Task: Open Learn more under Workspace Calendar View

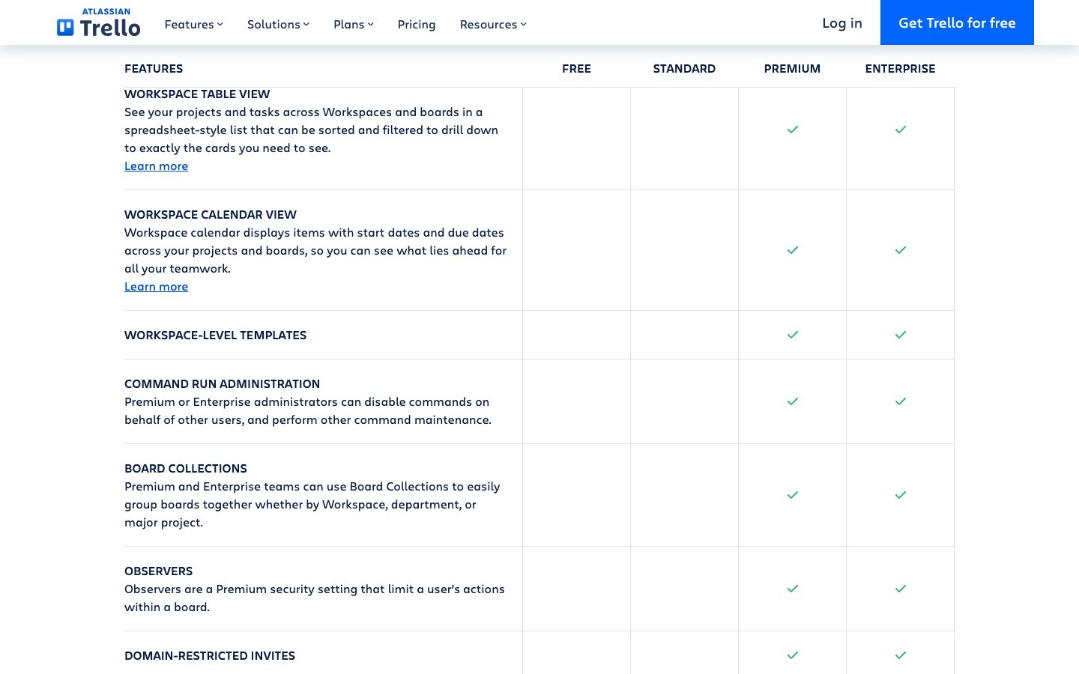Action: pyautogui.click(x=156, y=287)
